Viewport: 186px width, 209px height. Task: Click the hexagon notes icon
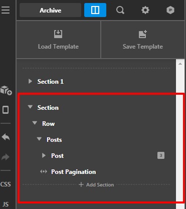[170, 10]
